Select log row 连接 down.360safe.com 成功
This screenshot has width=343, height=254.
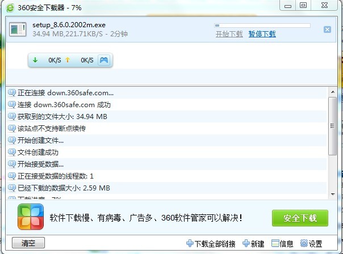pos(167,105)
